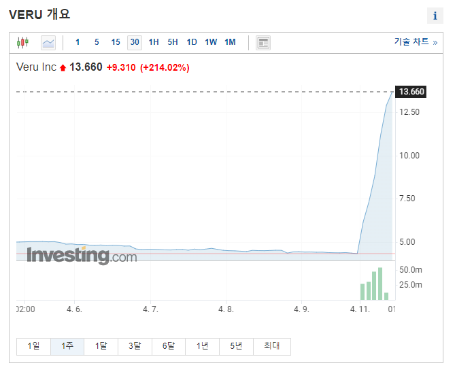Select the 1일 time range tab
455x376 pixels.
(x=33, y=346)
